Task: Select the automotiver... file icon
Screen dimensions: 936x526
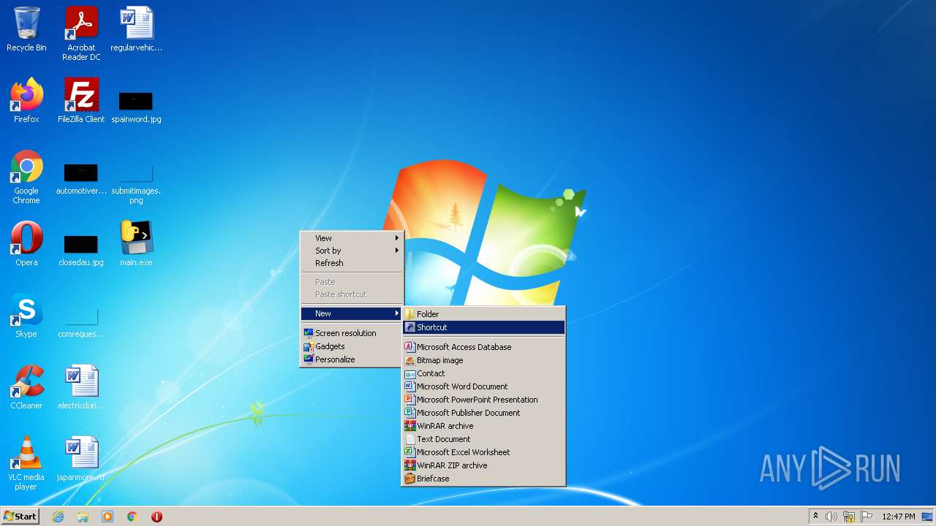Action: (x=81, y=178)
